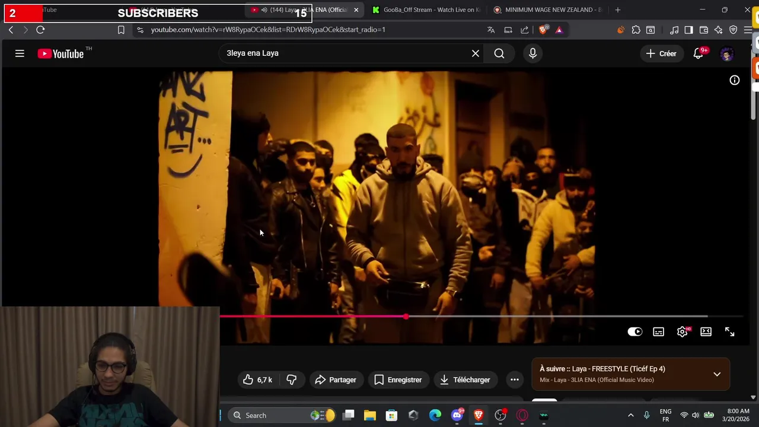Show hidden system tray icons

631,415
